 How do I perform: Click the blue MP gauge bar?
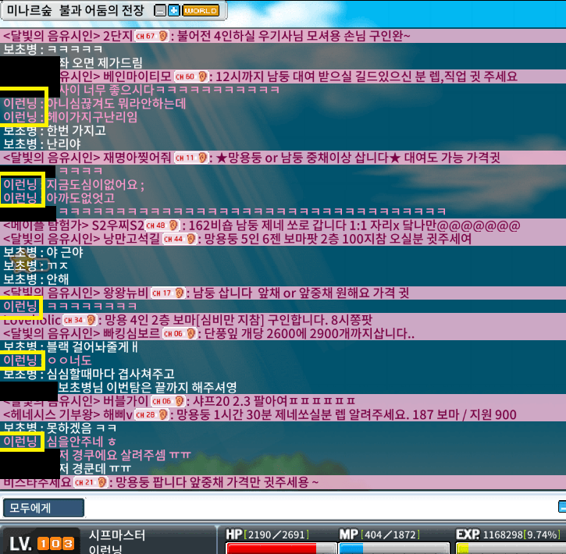pos(390,547)
